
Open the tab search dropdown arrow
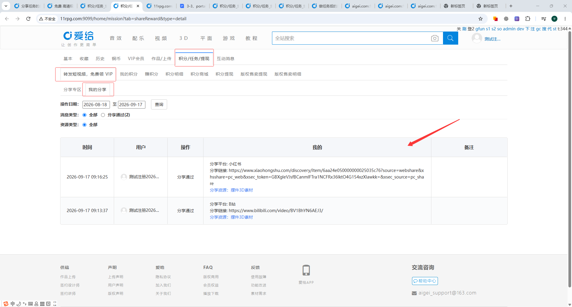[6, 6]
